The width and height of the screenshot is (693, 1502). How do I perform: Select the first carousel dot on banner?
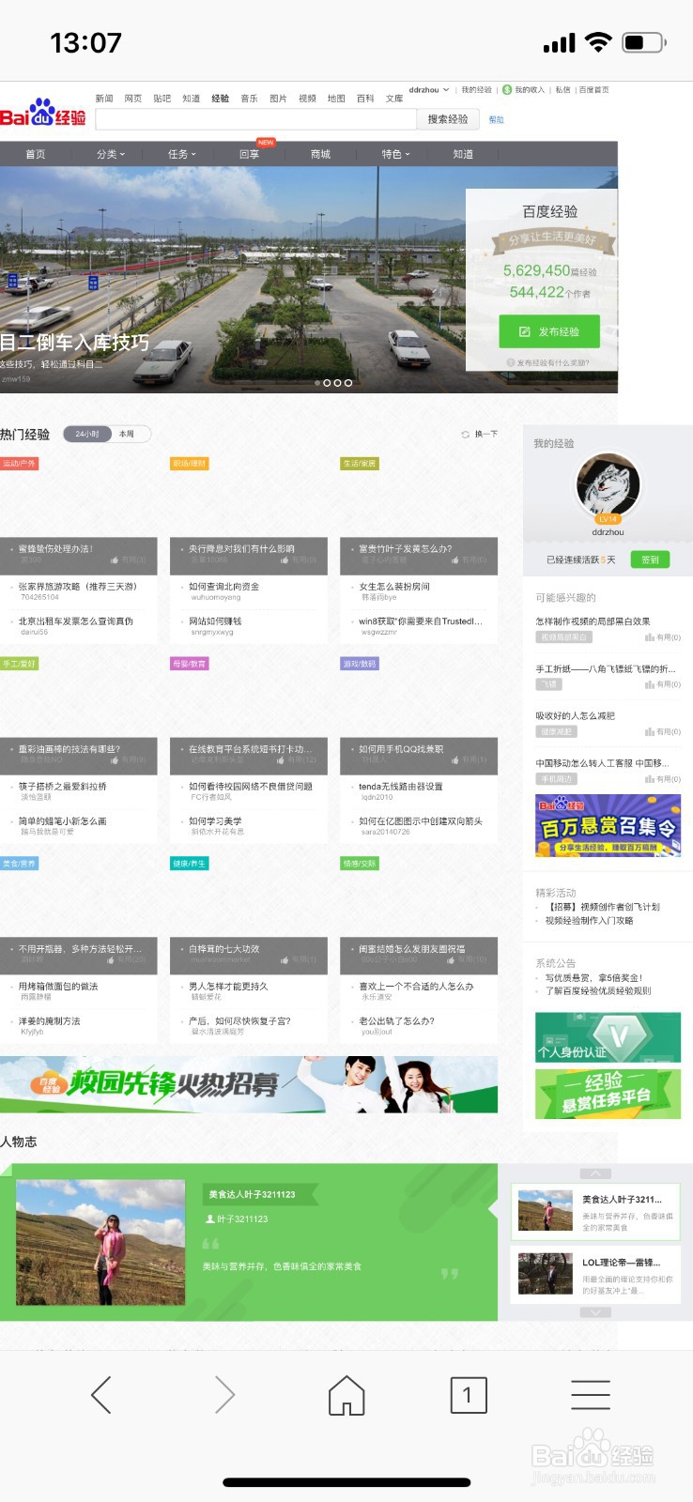click(316, 383)
